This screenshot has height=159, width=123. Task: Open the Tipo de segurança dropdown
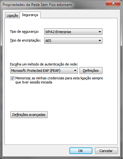click(x=73, y=32)
